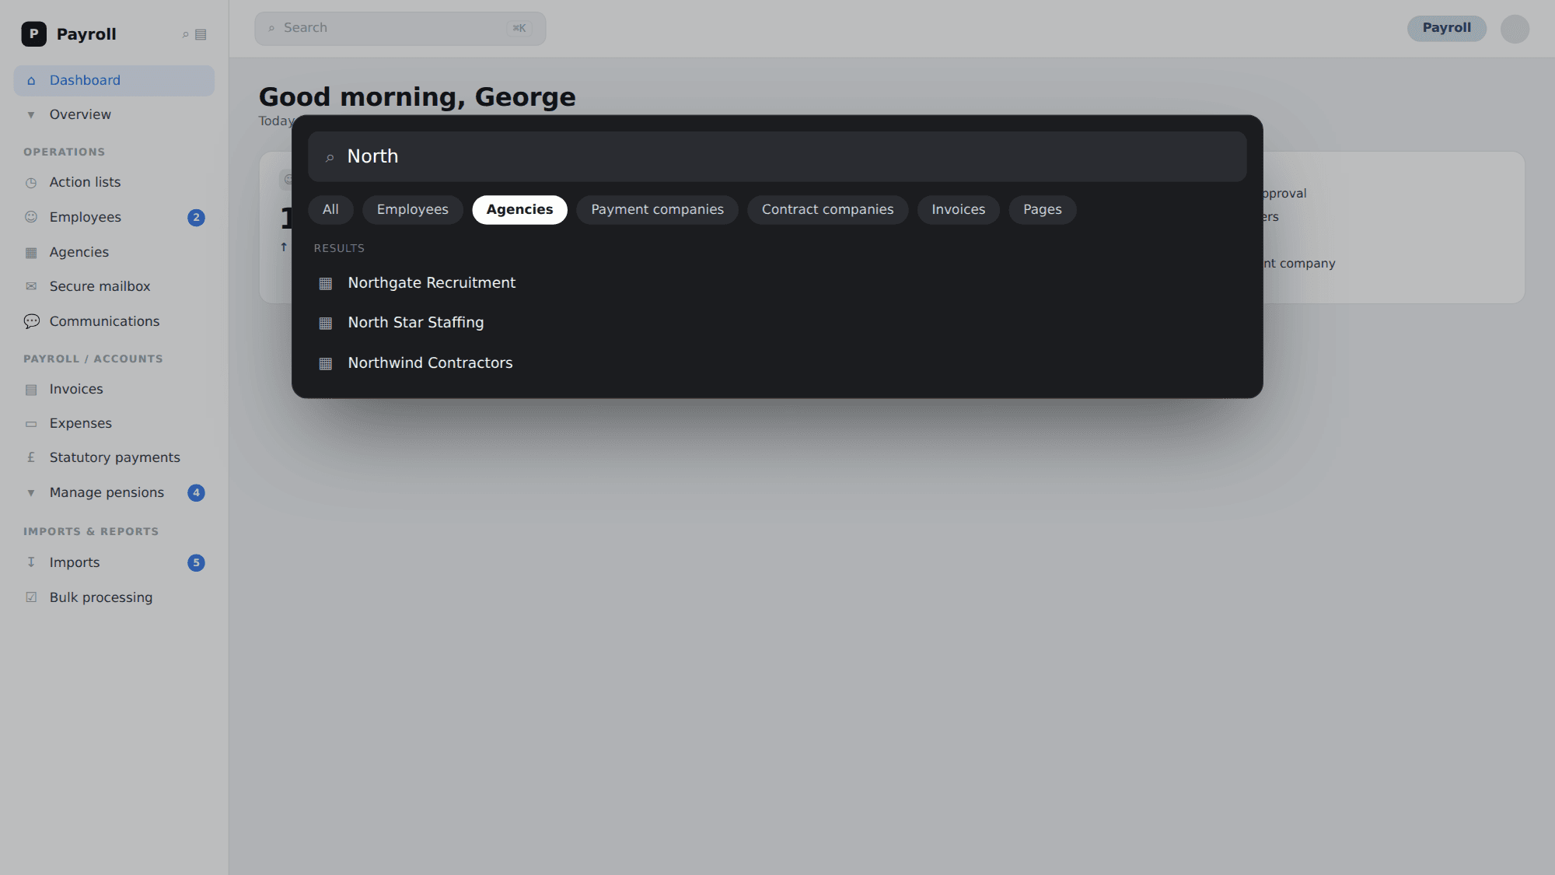Open the North Star Staffing result
Image resolution: width=1555 pixels, height=875 pixels.
[x=777, y=323]
